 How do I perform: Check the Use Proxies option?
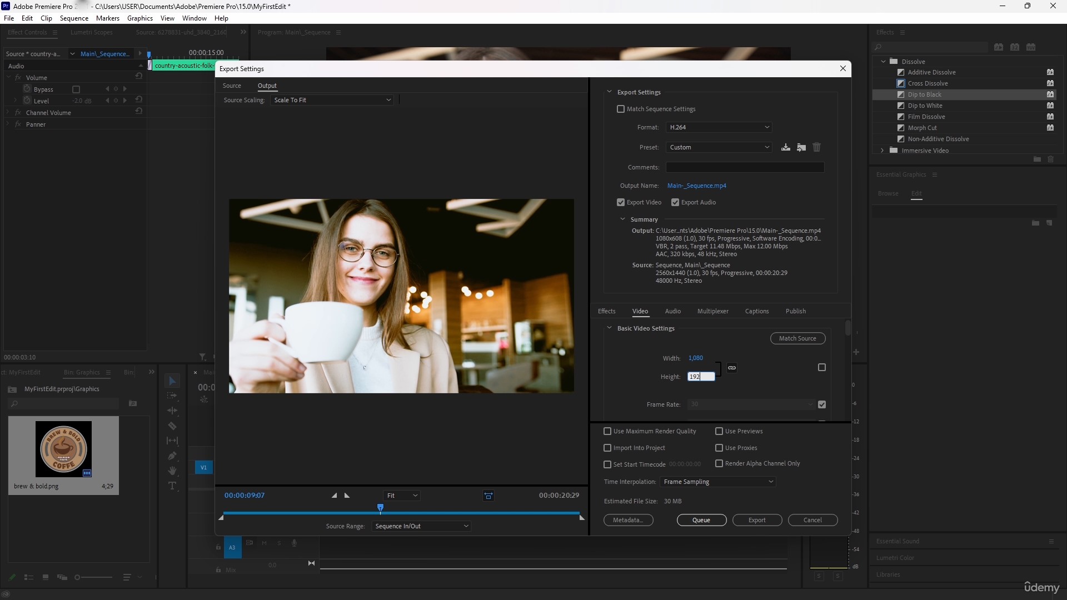point(719,448)
